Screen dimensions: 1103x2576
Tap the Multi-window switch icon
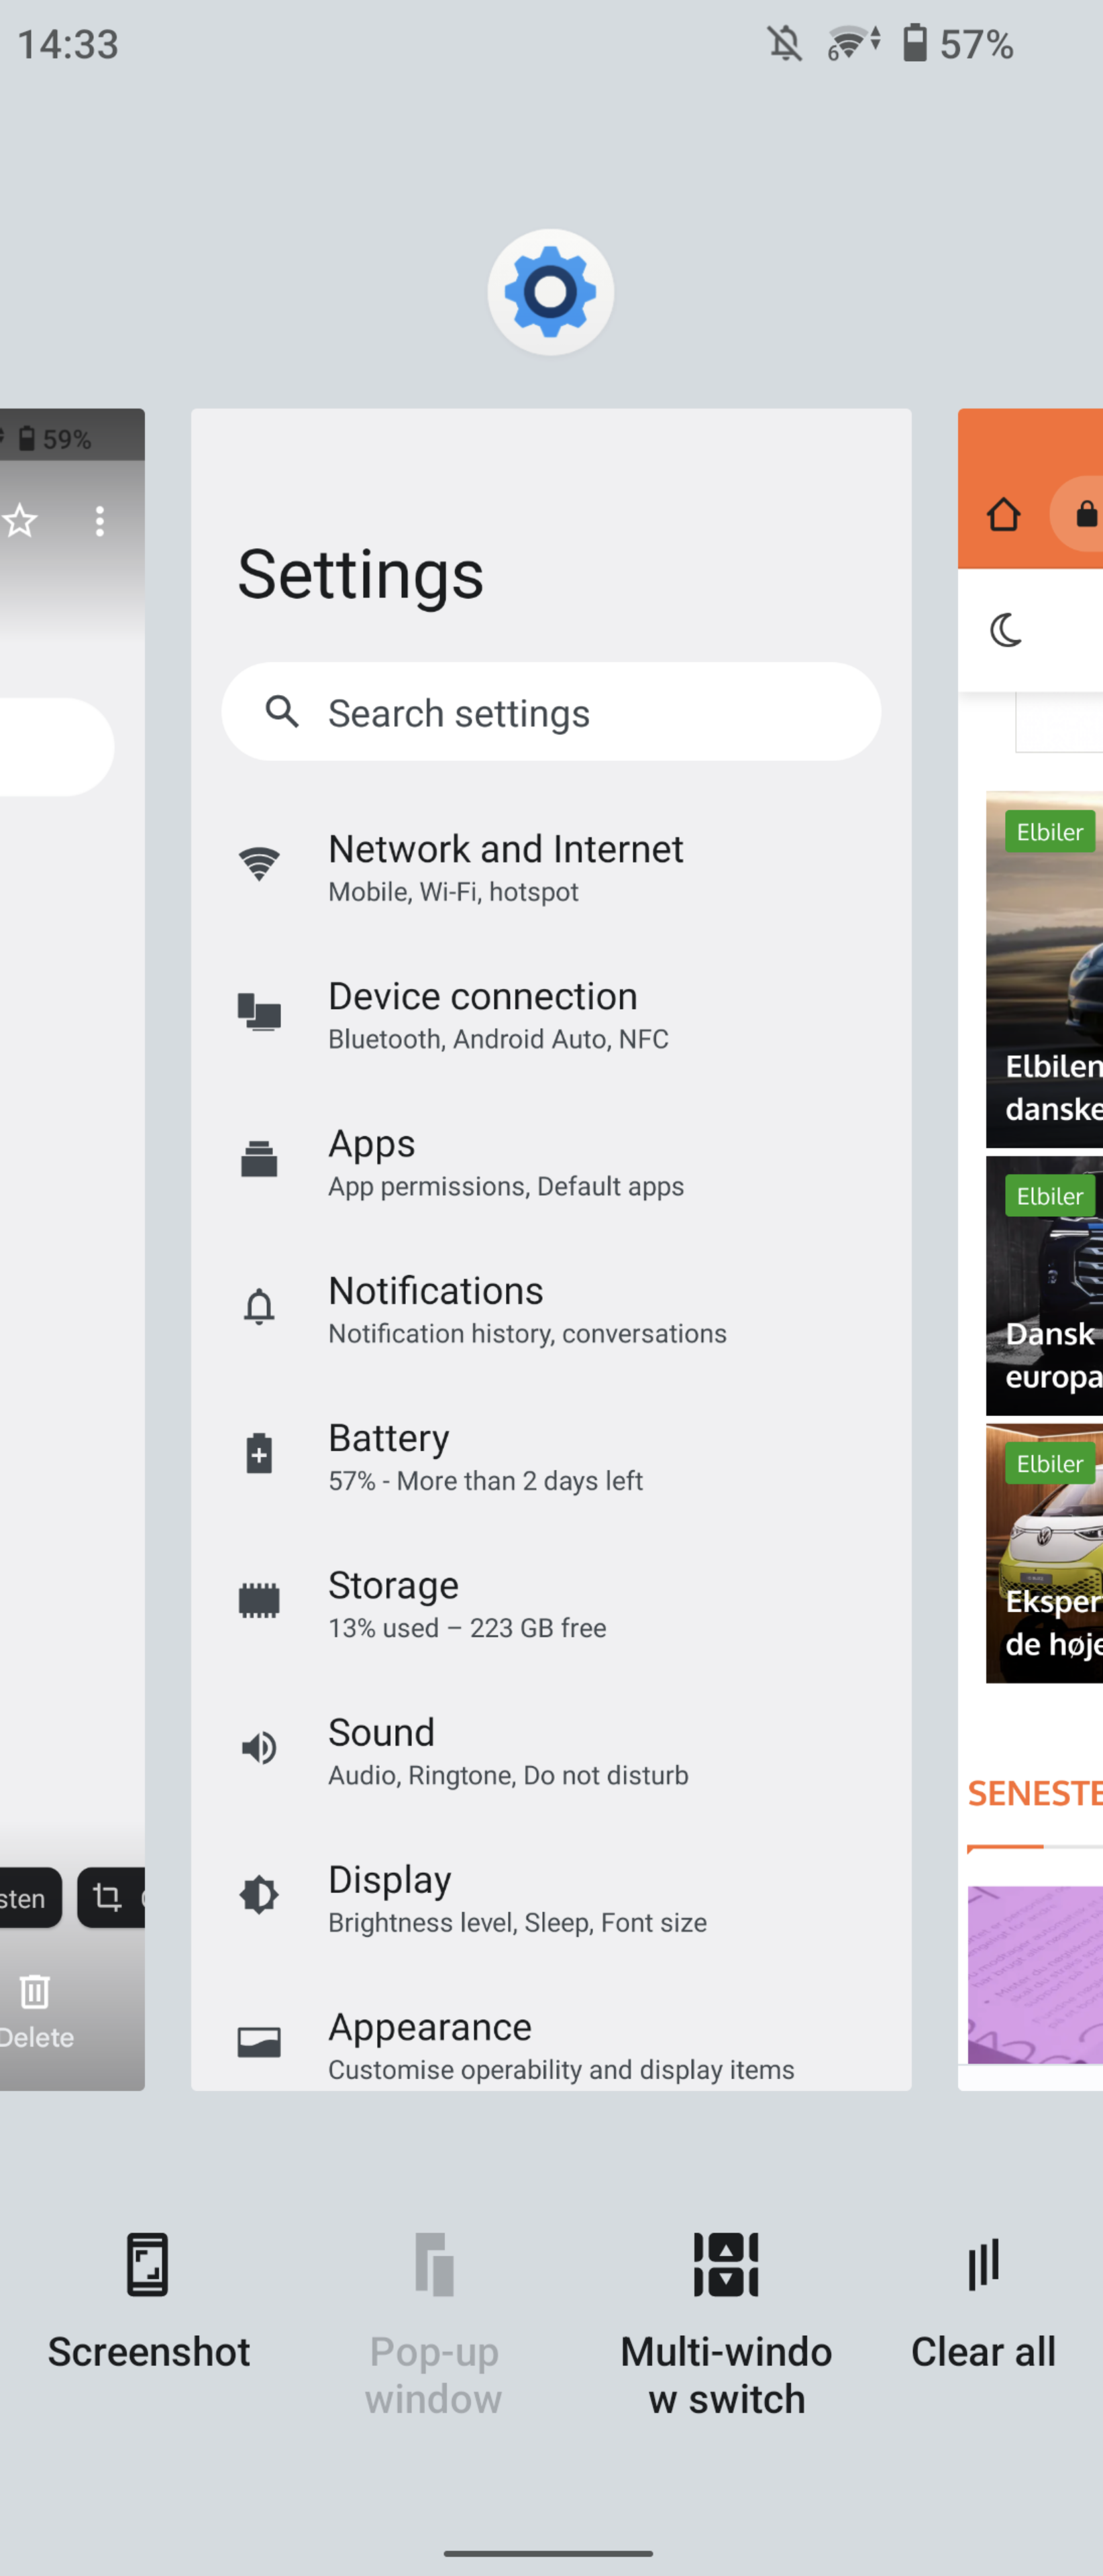click(726, 2264)
